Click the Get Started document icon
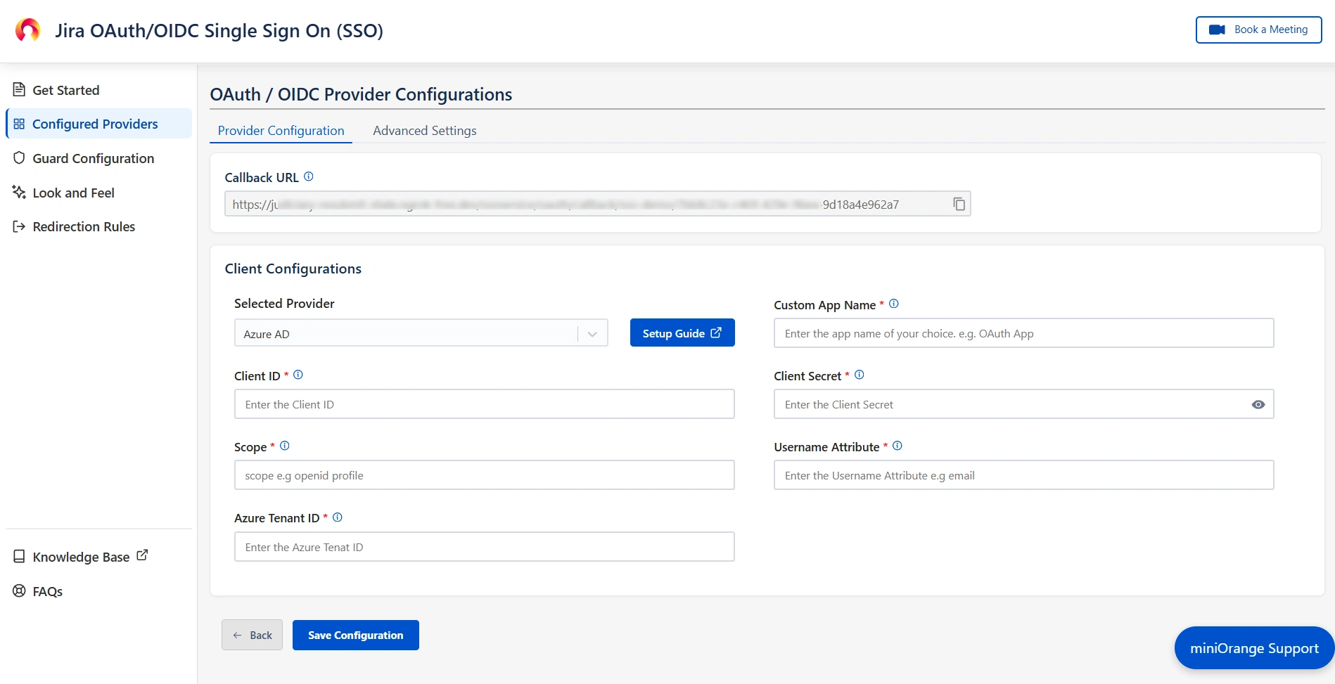This screenshot has width=1335, height=684. 19,89
